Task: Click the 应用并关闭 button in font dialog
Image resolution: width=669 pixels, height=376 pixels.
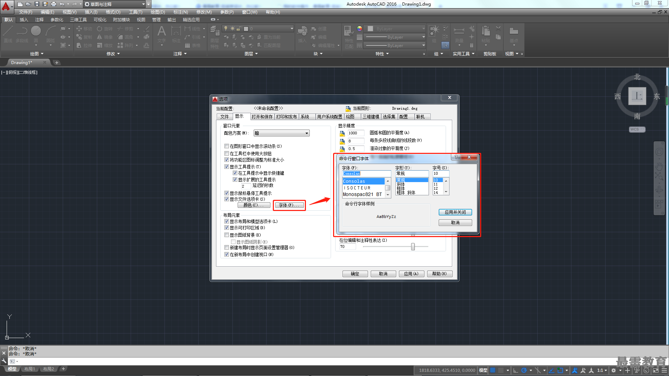Action: [455, 212]
